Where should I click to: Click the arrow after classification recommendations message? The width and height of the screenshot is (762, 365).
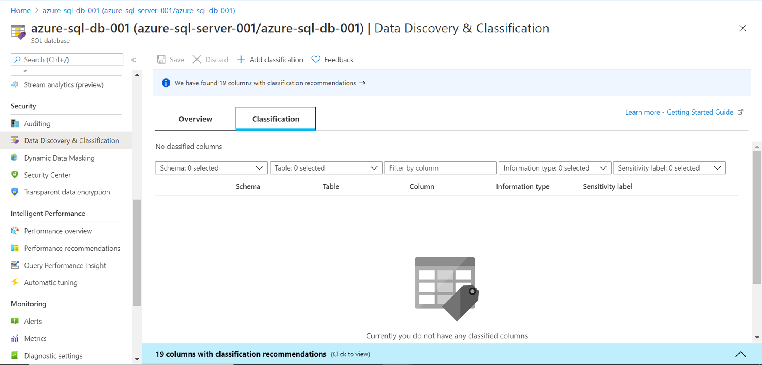click(x=362, y=83)
